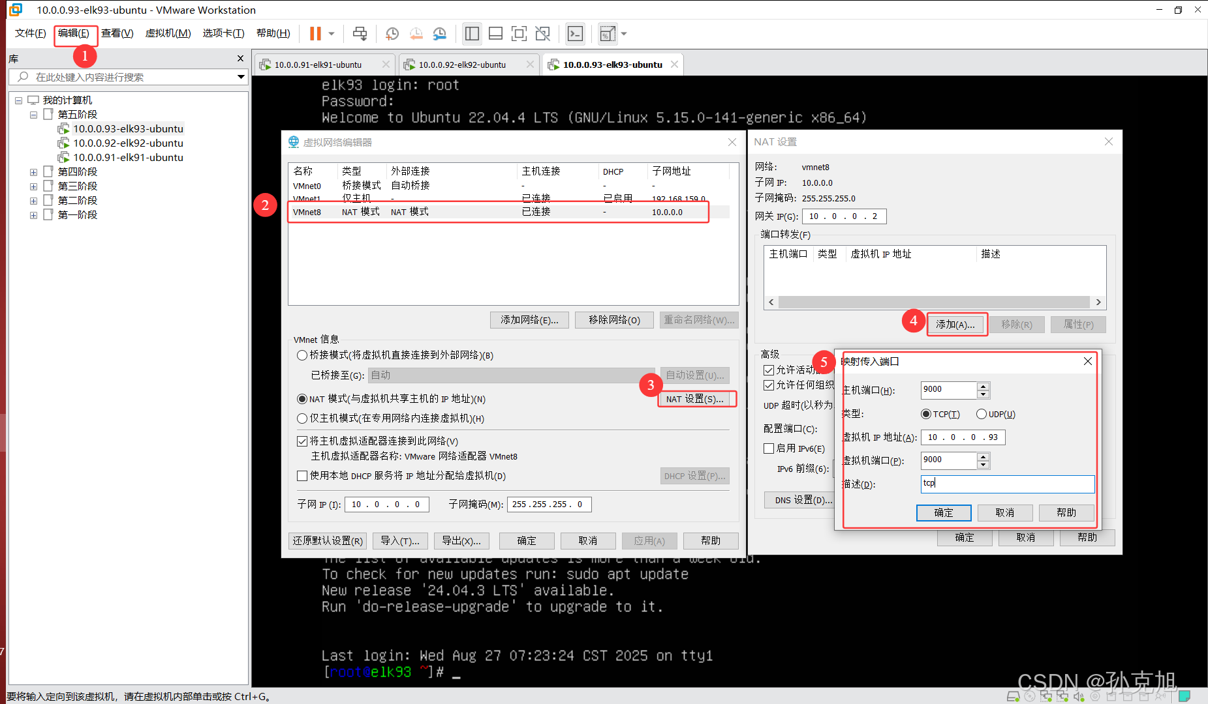Click the teal message log icon in status bar
Screen dimensions: 1208x704
pyautogui.click(x=1185, y=696)
